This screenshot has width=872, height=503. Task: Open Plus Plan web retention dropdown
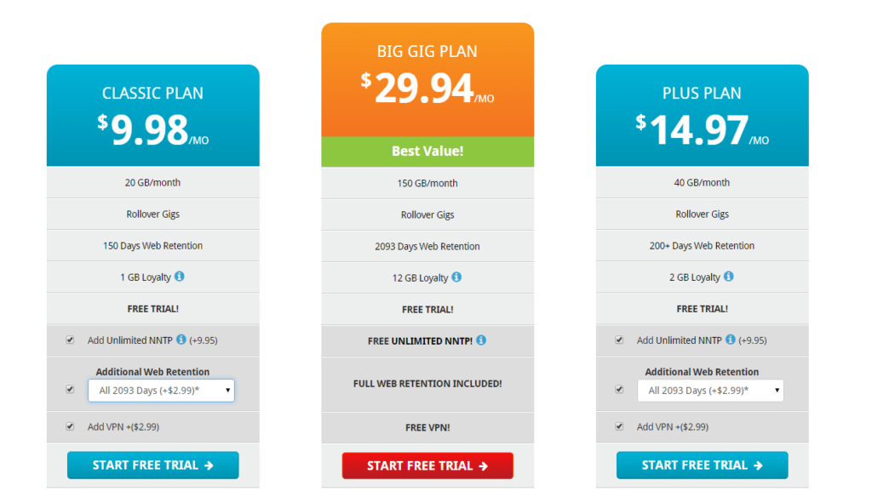pos(710,390)
